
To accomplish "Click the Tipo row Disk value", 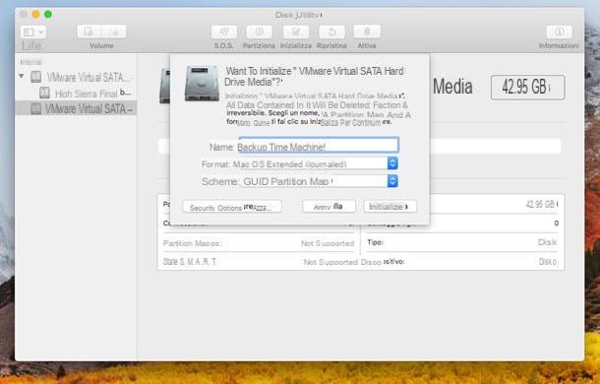I will tap(548, 242).
